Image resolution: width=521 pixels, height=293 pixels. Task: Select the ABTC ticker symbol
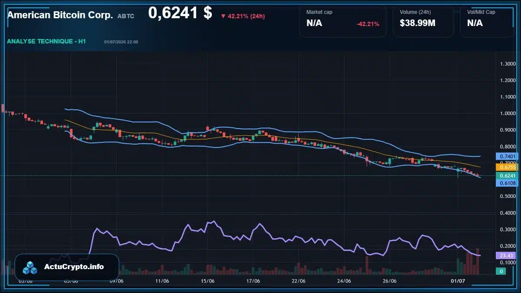(x=126, y=16)
